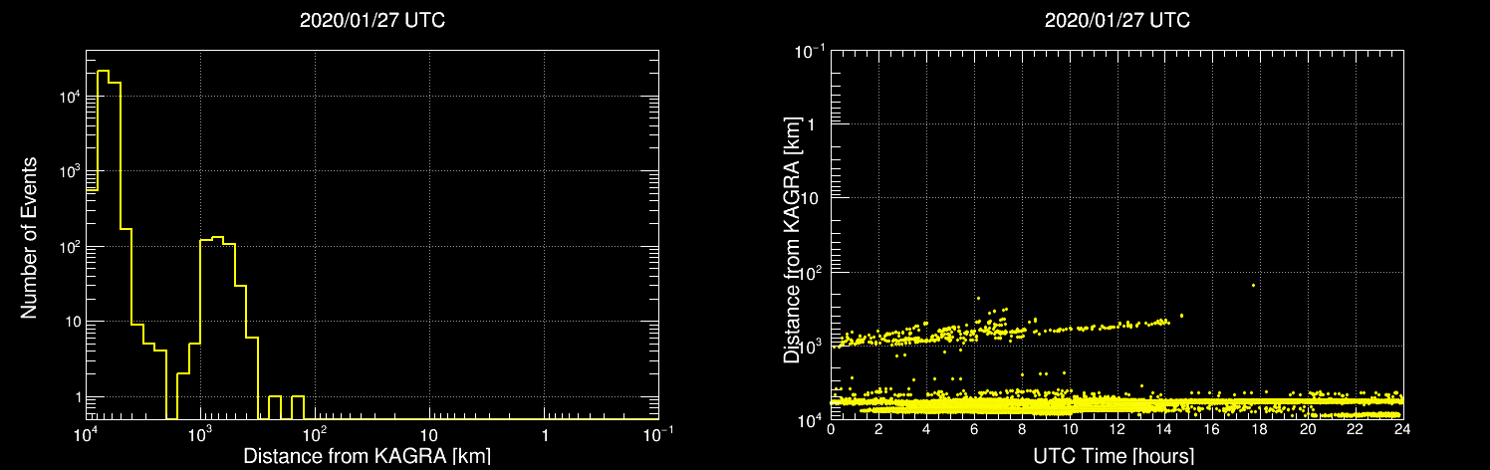The image size is (1490, 470).
Task: Click the '22' tick on the UTC Time axis
Action: click(1356, 429)
